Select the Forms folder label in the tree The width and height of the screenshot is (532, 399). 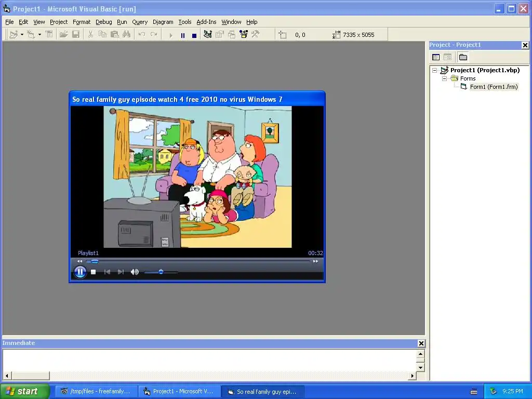[468, 79]
